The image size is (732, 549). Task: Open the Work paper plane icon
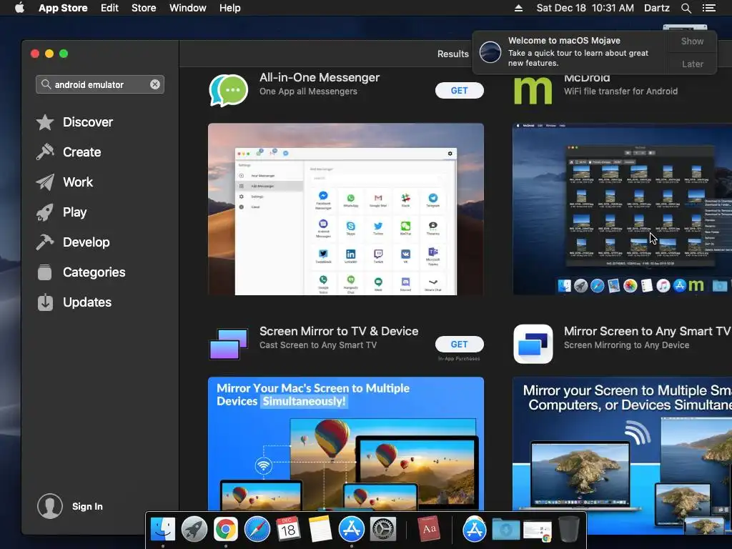pyautogui.click(x=45, y=182)
